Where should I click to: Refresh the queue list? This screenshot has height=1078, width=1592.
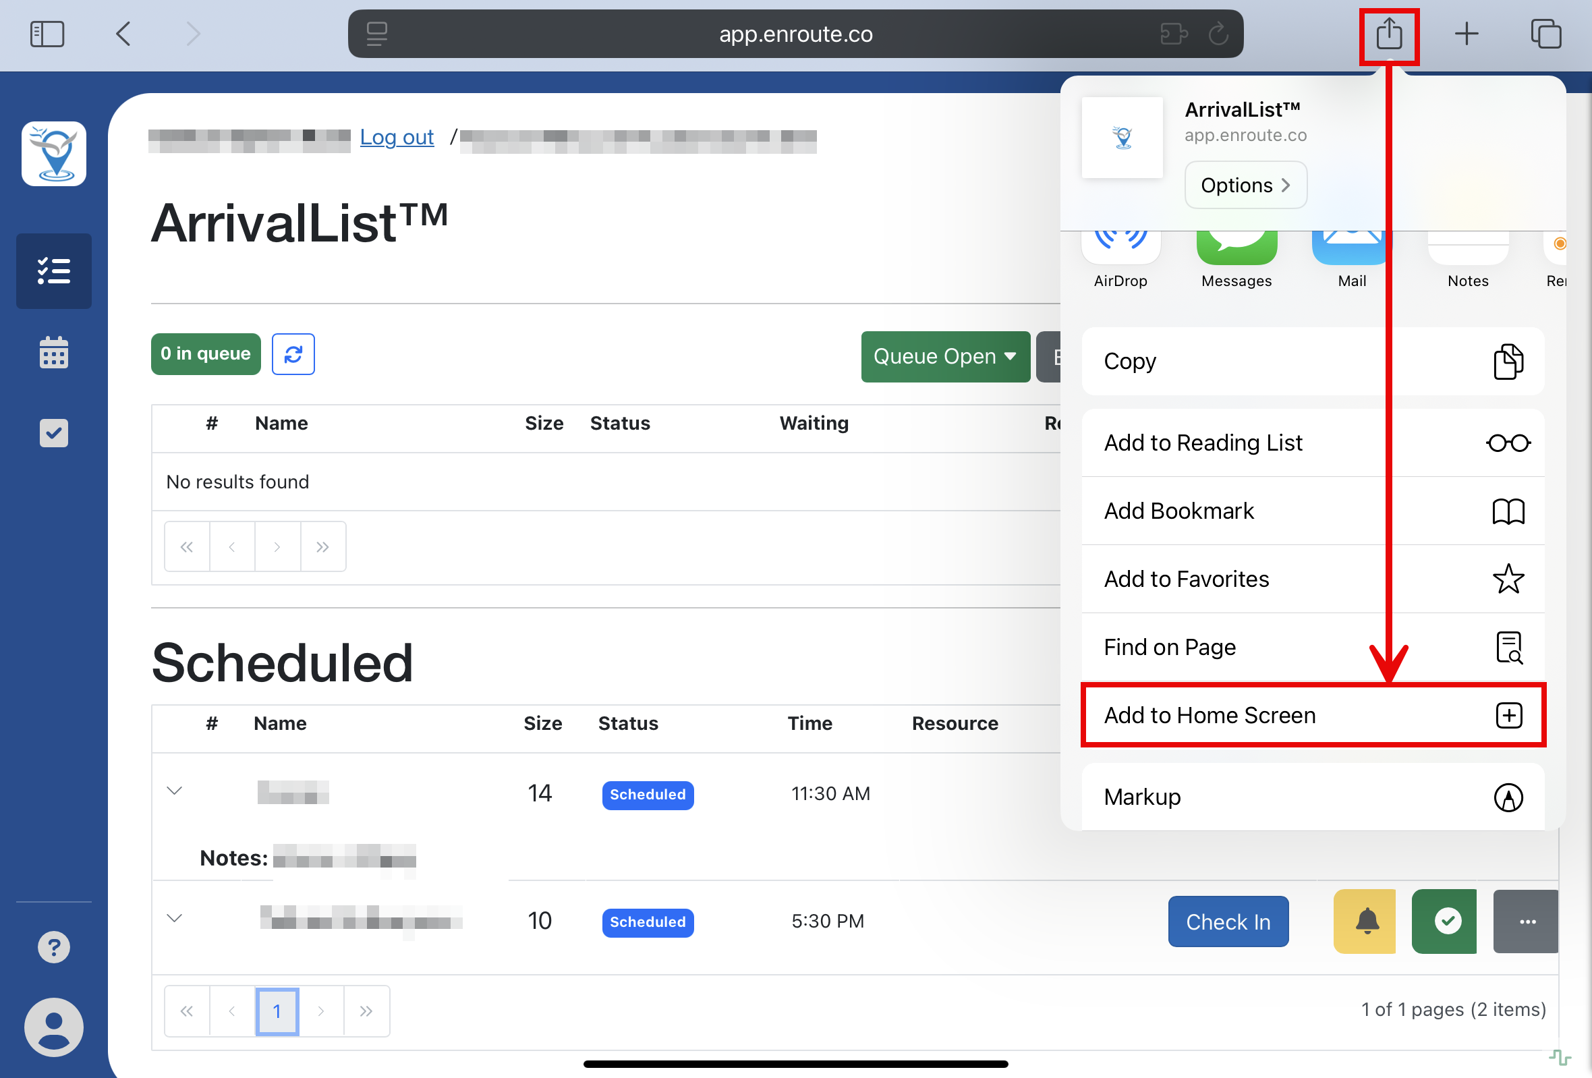[x=293, y=354]
